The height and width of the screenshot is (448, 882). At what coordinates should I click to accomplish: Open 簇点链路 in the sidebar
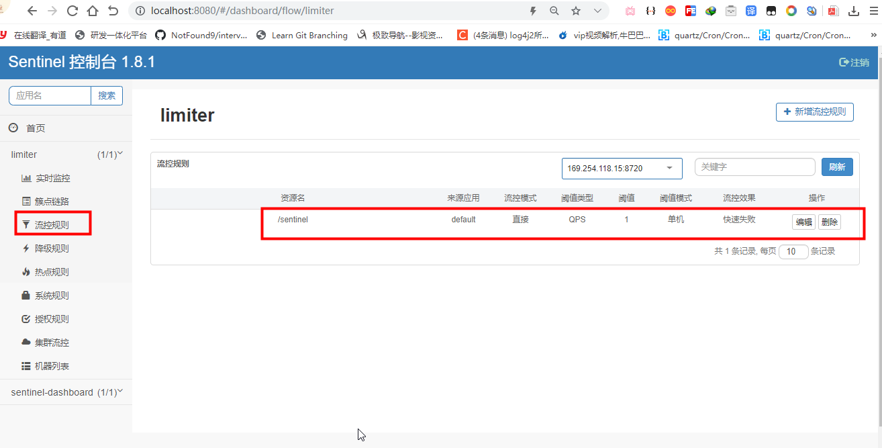[x=52, y=201]
